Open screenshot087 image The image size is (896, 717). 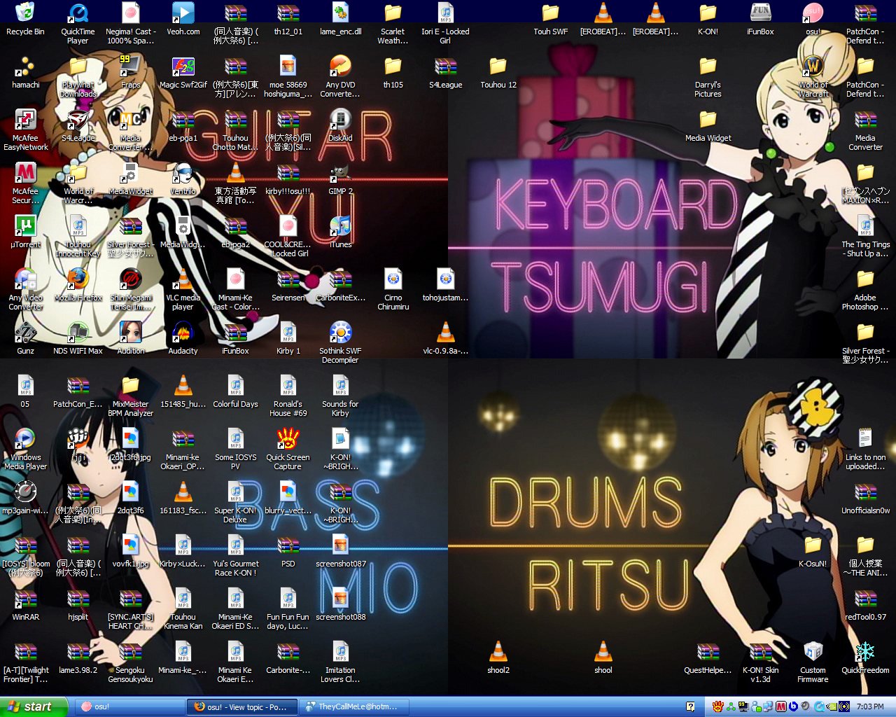[340, 552]
